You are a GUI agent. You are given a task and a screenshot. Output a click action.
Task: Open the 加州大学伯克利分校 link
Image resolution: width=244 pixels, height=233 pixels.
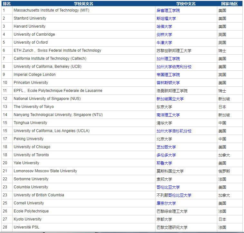[x=174, y=67]
